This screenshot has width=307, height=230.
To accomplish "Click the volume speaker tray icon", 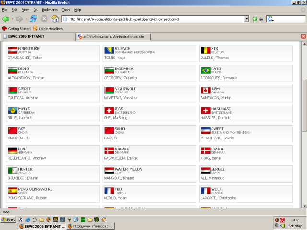I will point(277,220).
